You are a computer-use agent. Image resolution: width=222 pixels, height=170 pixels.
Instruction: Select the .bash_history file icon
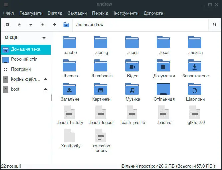pyautogui.click(x=69, y=112)
